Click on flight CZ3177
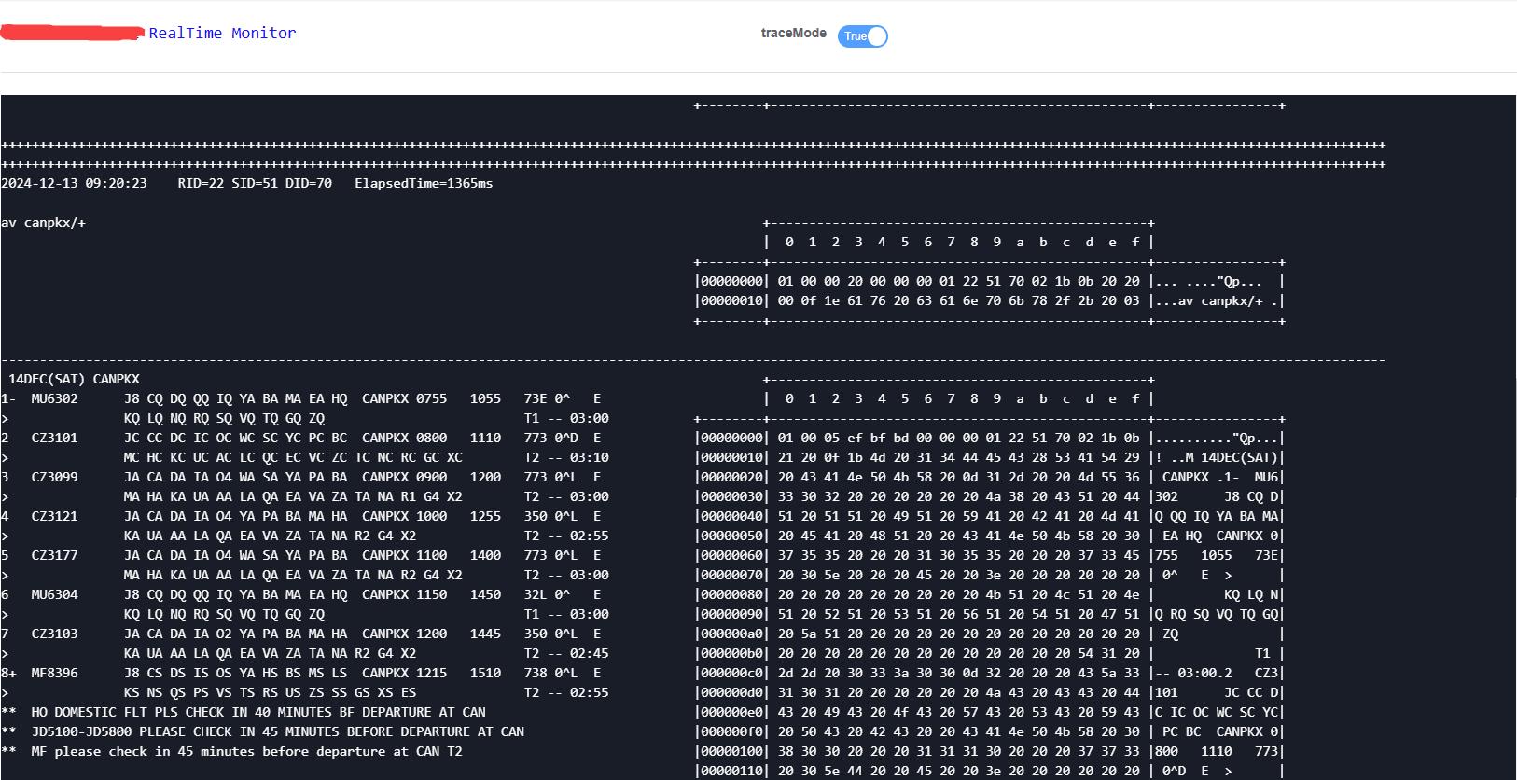This screenshot has height=780, width=1517. 54,556
